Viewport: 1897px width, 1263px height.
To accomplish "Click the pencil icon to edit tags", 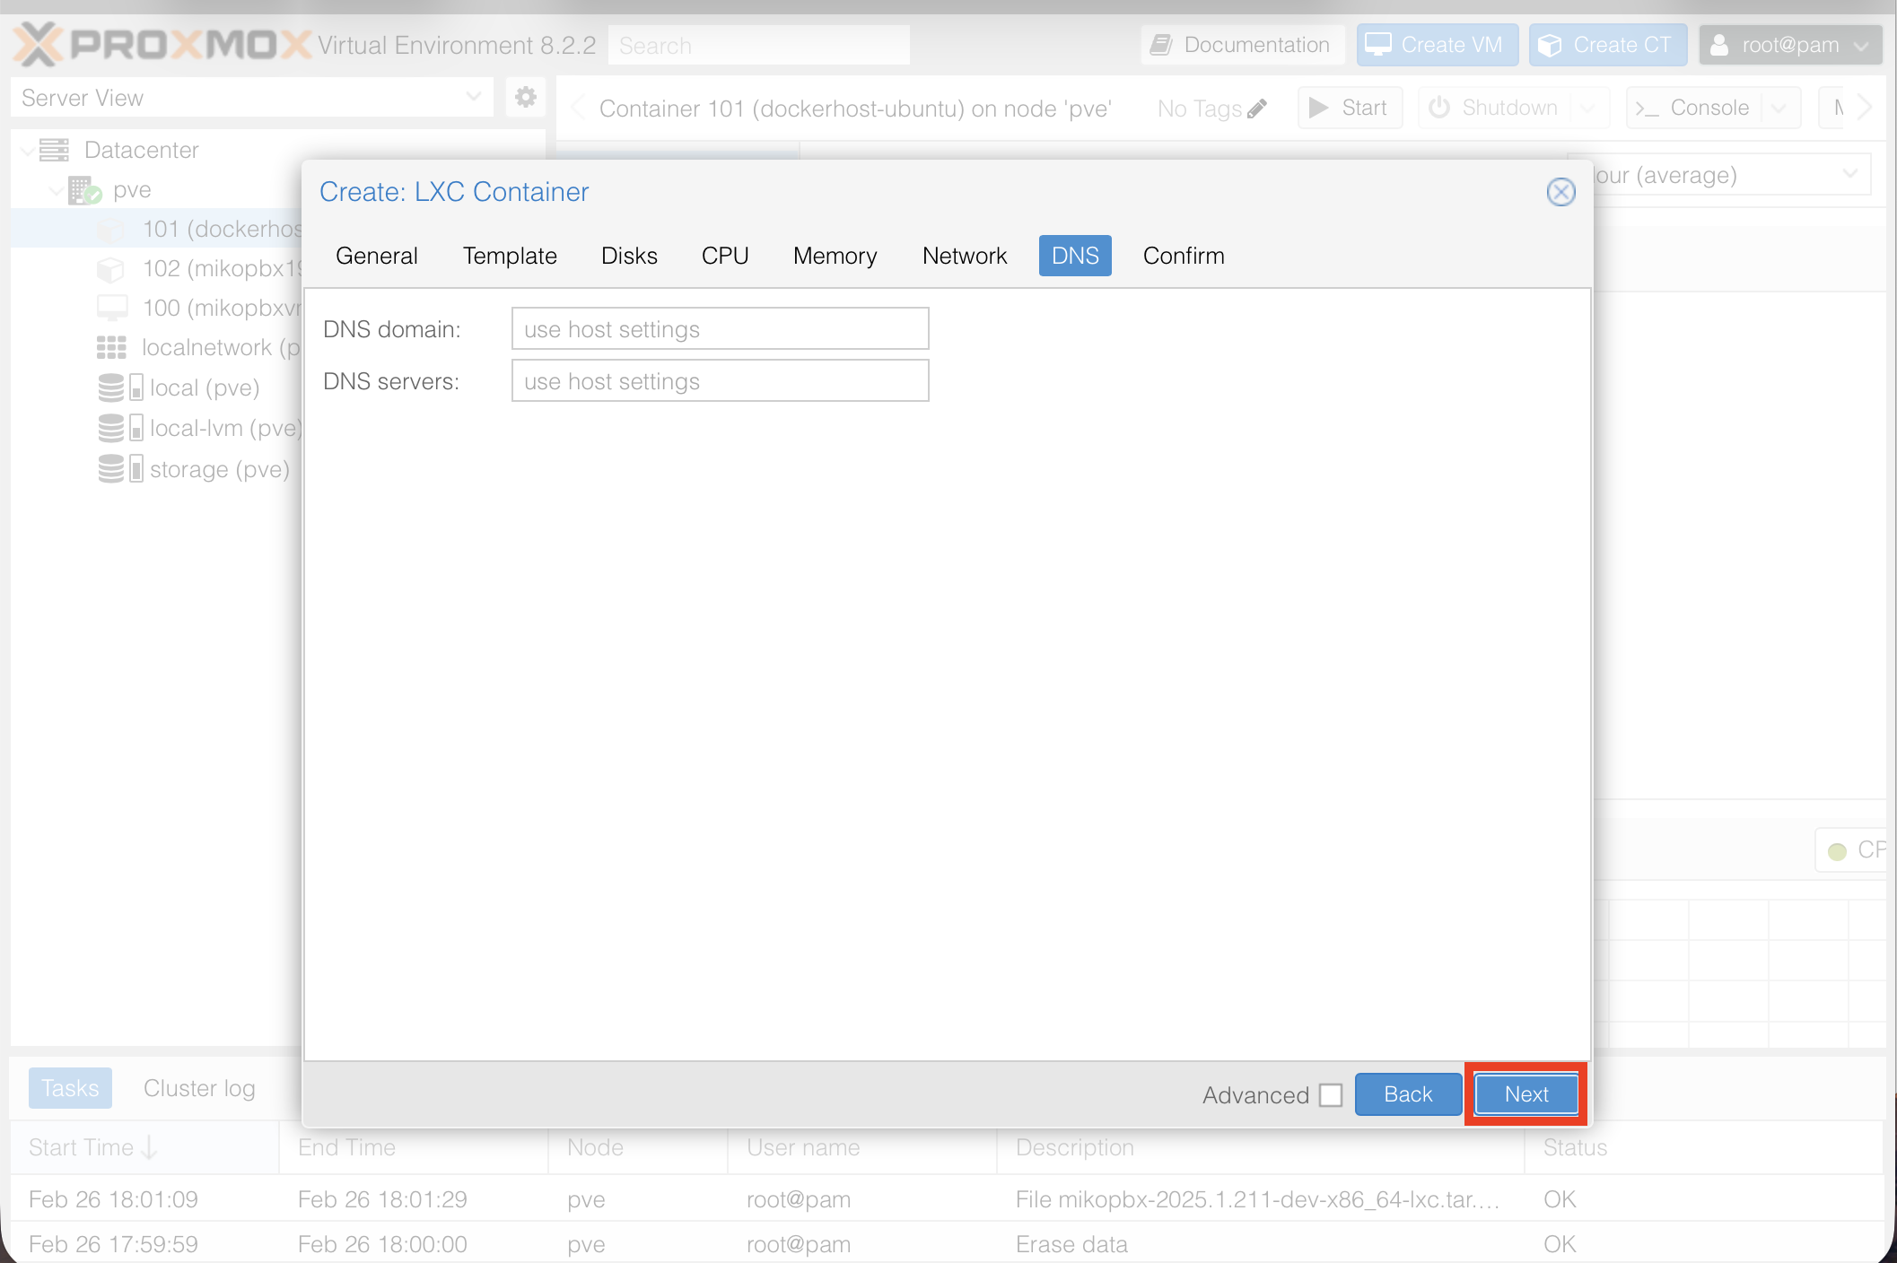I will click(1257, 109).
